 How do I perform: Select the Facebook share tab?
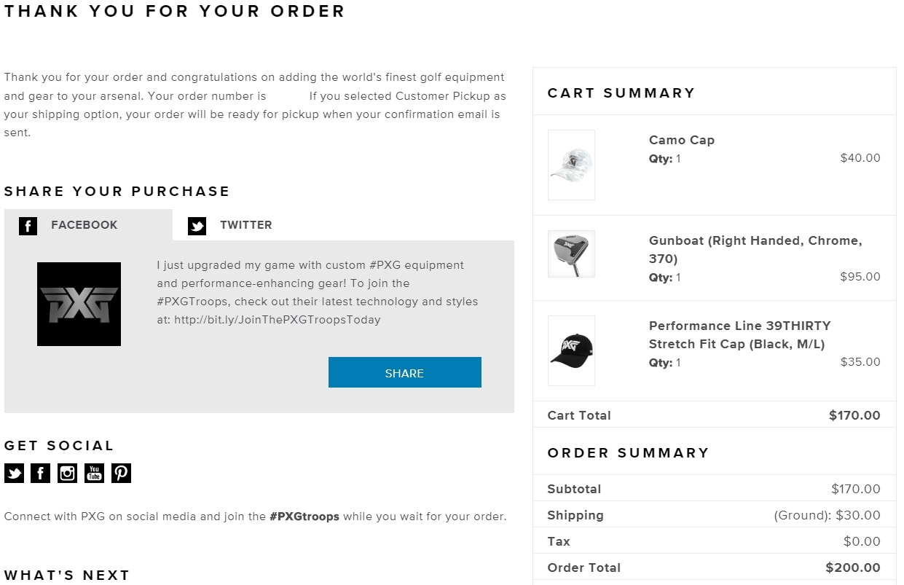tap(84, 225)
